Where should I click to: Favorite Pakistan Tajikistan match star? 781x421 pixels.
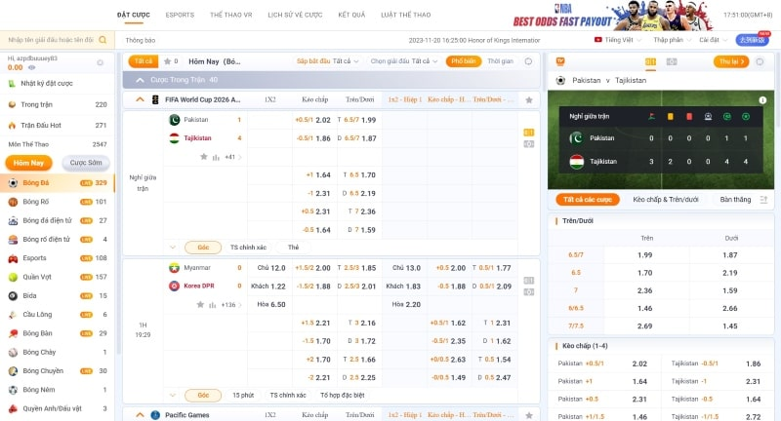(x=204, y=157)
